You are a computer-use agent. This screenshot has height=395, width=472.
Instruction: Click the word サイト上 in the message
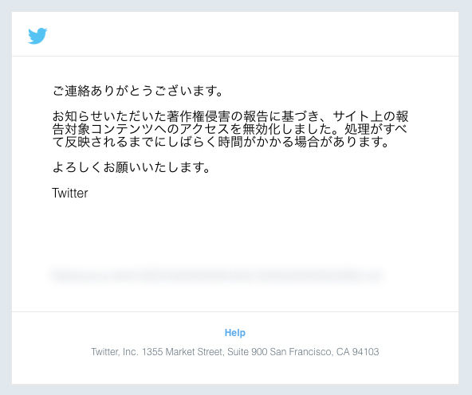(358, 116)
